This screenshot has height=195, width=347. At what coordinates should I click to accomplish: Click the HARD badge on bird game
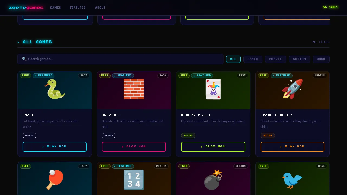pos(322,166)
